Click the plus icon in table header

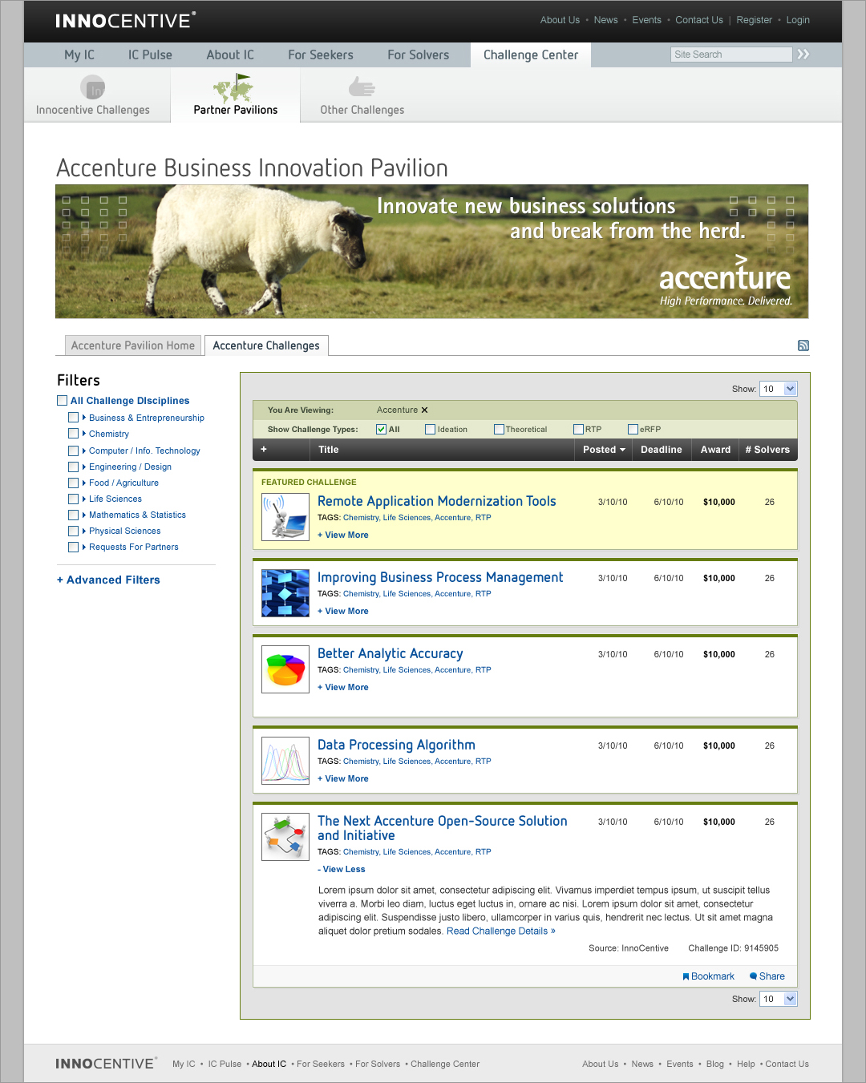pyautogui.click(x=264, y=450)
